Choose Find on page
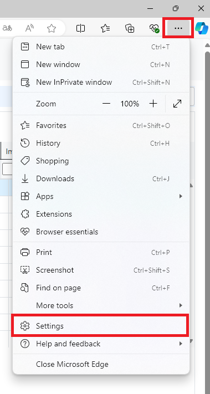The image size is (210, 394). (101, 288)
